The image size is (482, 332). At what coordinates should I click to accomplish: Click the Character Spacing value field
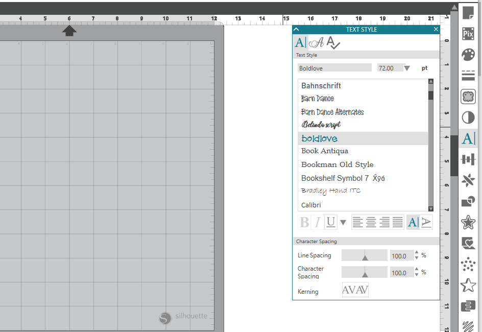pyautogui.click(x=401, y=273)
